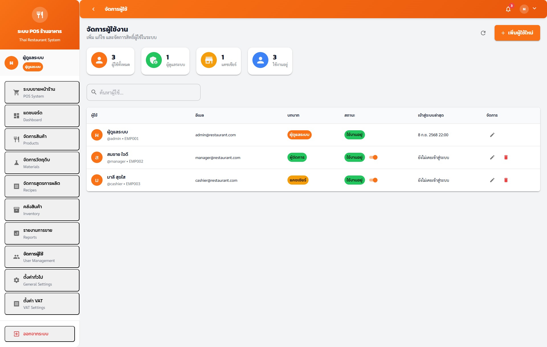This screenshot has width=547, height=347.
Task: Click the user search input field
Action: coord(144,92)
